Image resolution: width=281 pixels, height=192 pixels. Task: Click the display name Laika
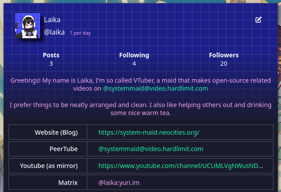(52, 20)
